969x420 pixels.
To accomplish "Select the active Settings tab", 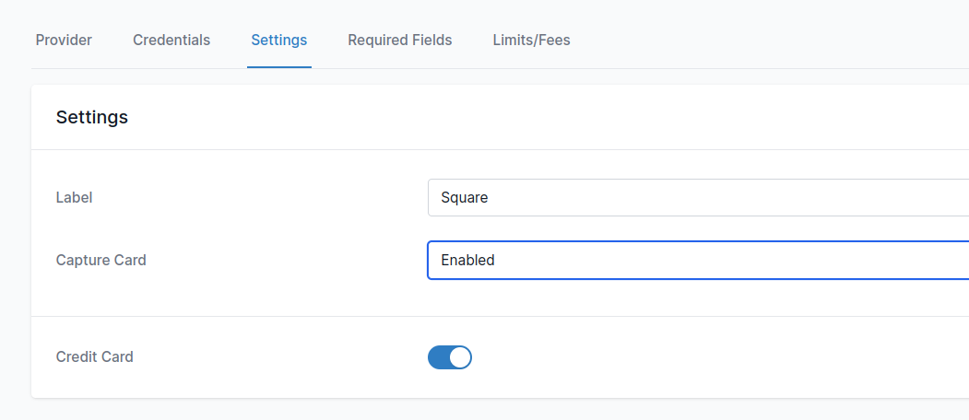I will point(278,41).
